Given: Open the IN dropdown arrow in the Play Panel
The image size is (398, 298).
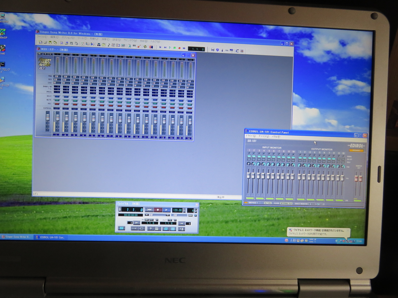Looking at the screenshot, I should [x=157, y=220].
